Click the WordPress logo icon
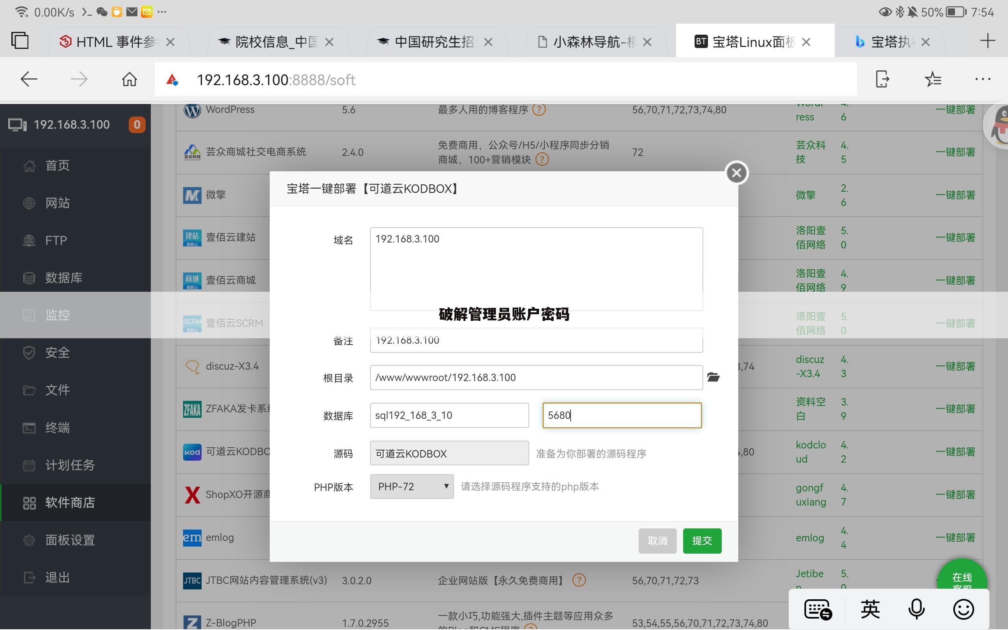Image resolution: width=1008 pixels, height=630 pixels. (x=192, y=110)
